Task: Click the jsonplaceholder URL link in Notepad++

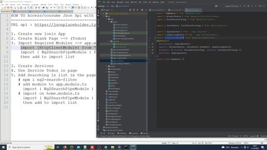Action: click(65, 25)
